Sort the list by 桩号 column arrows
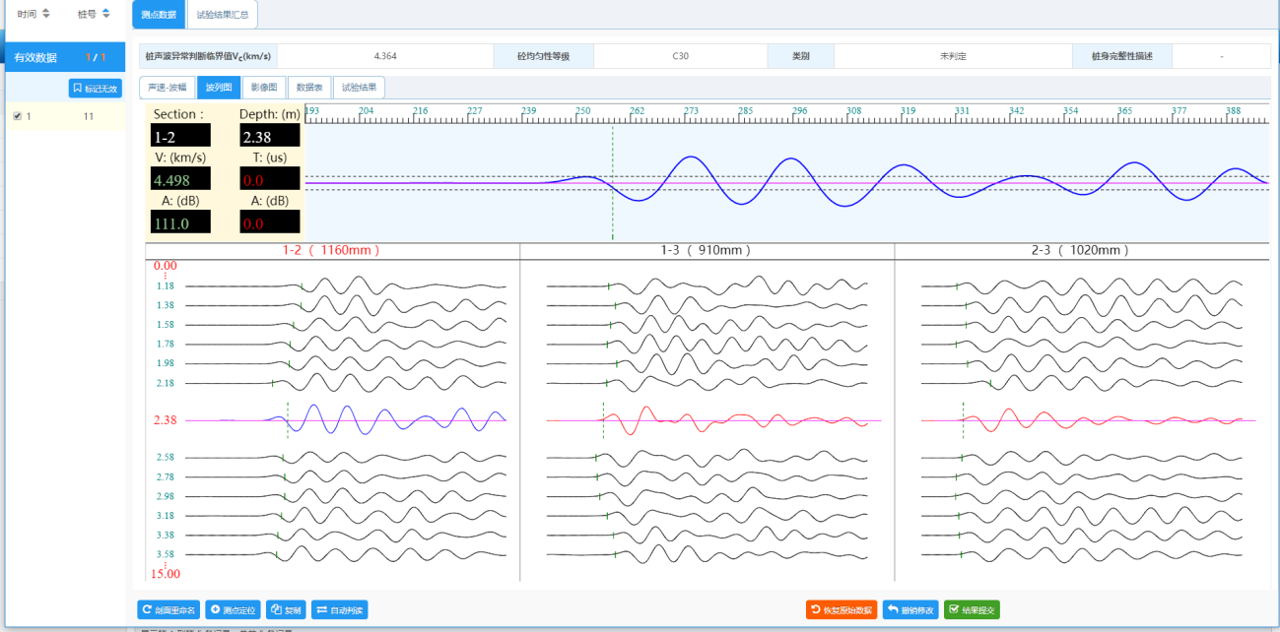 pos(106,14)
